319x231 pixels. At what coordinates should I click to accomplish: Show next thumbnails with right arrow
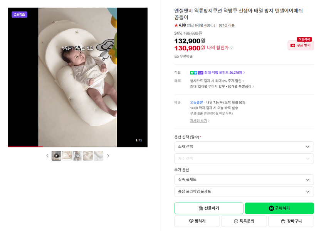click(x=108, y=156)
